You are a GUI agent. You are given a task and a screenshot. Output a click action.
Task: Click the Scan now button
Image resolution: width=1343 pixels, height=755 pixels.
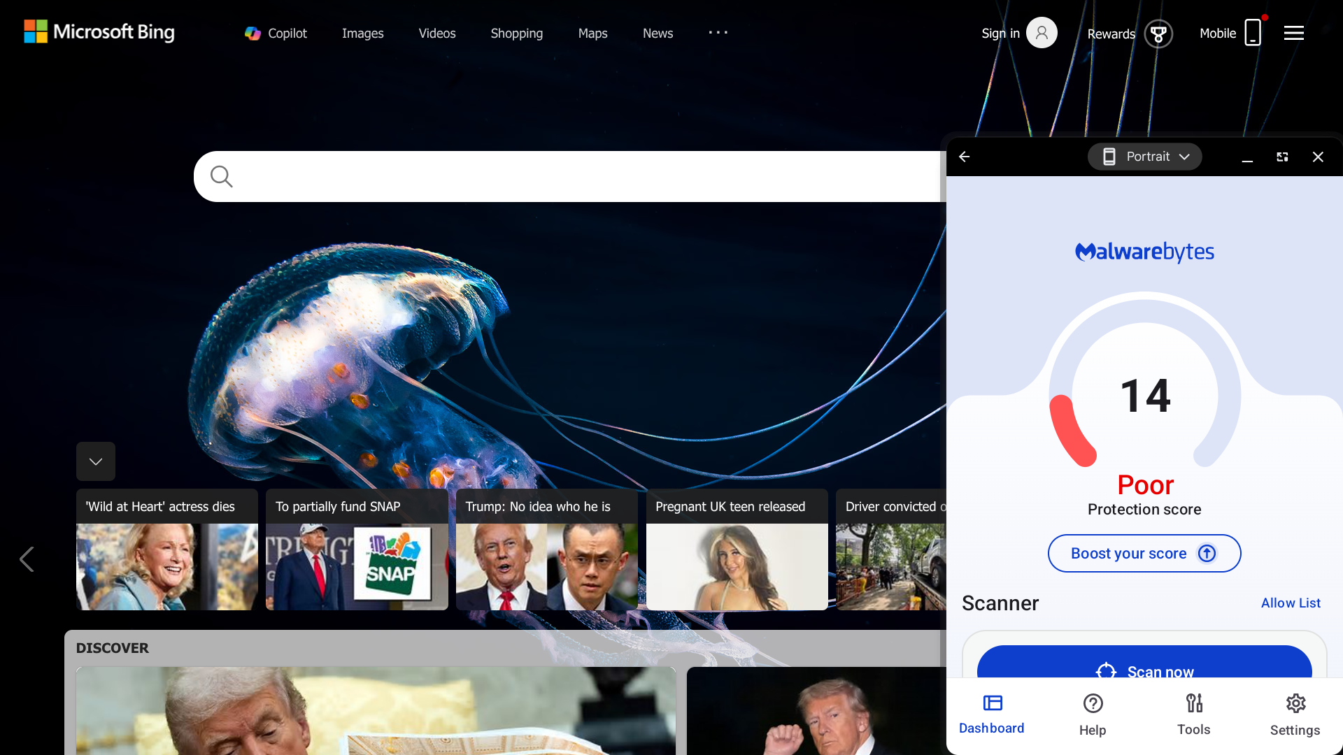(1144, 663)
